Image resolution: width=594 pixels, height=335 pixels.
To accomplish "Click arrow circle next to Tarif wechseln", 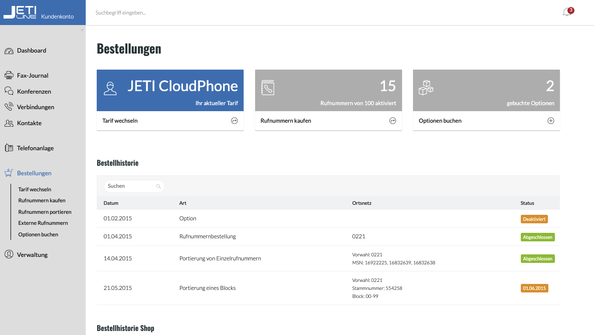I will pos(235,121).
